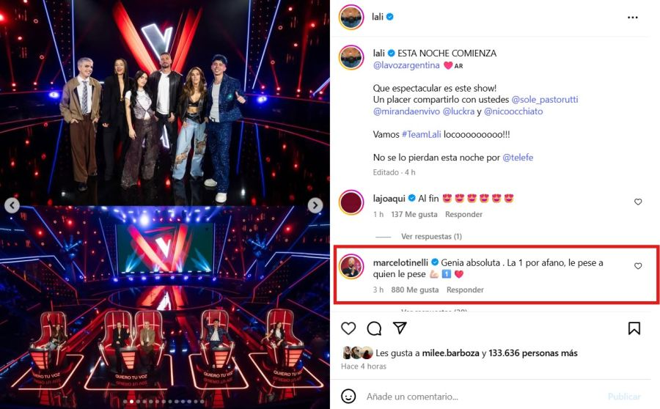Go to previous photo in carousel

12,206
